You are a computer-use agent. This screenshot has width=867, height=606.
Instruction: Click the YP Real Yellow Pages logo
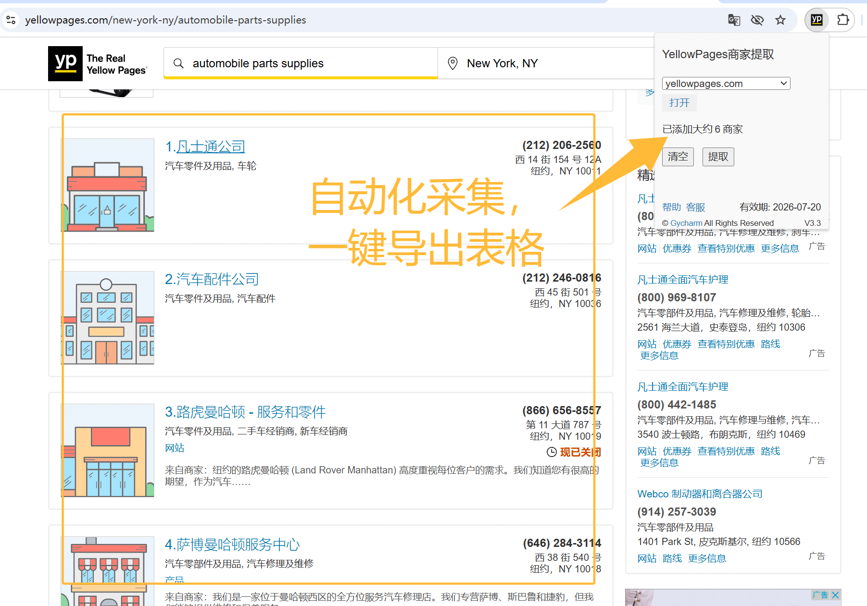pyautogui.click(x=98, y=63)
